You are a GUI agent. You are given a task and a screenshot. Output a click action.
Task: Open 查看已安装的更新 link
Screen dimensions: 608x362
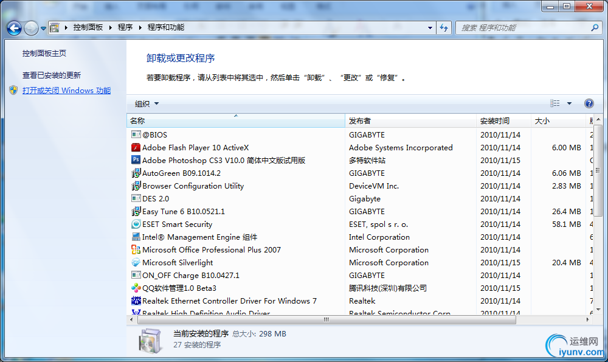pyautogui.click(x=52, y=75)
